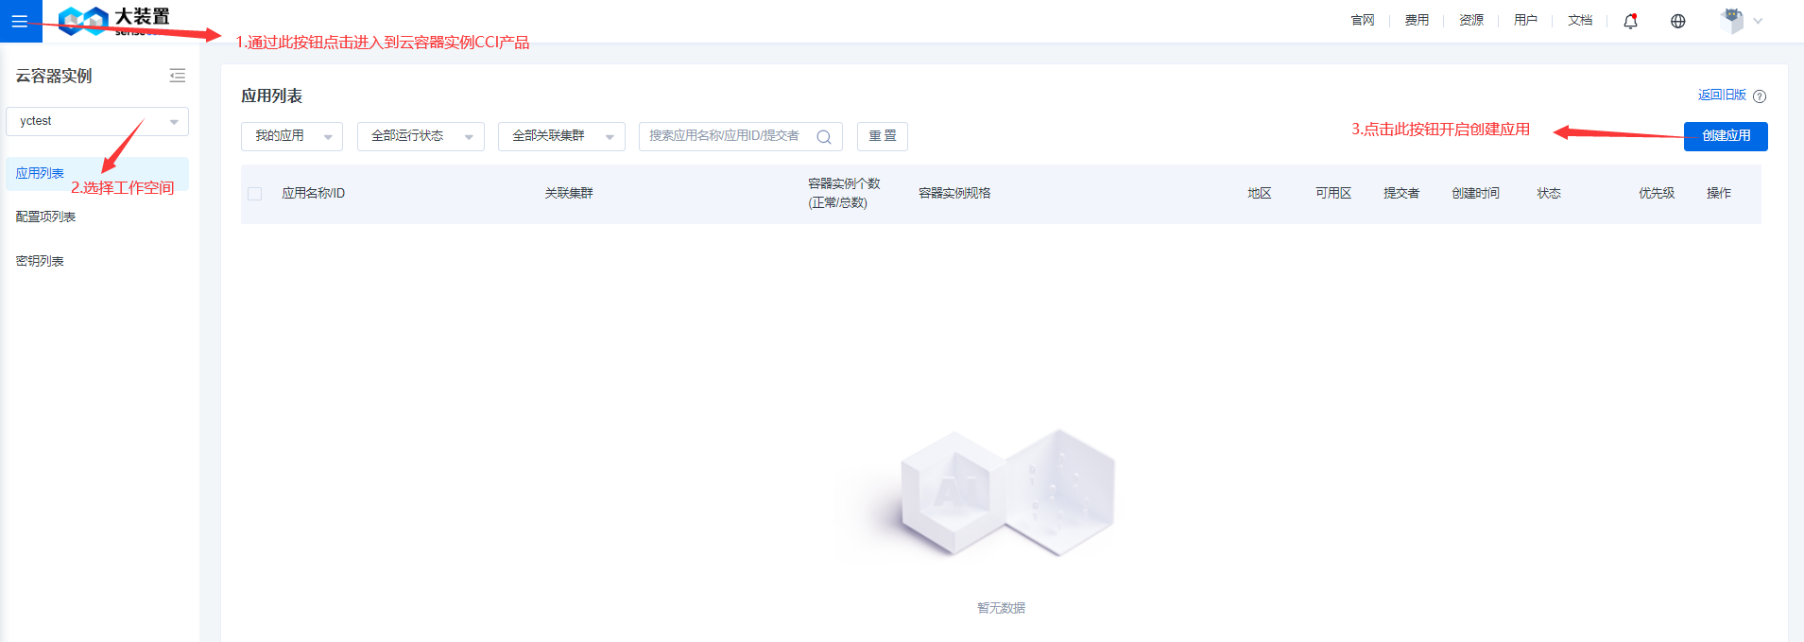Click the notification bell icon
The height and width of the screenshot is (642, 1804).
point(1630,21)
